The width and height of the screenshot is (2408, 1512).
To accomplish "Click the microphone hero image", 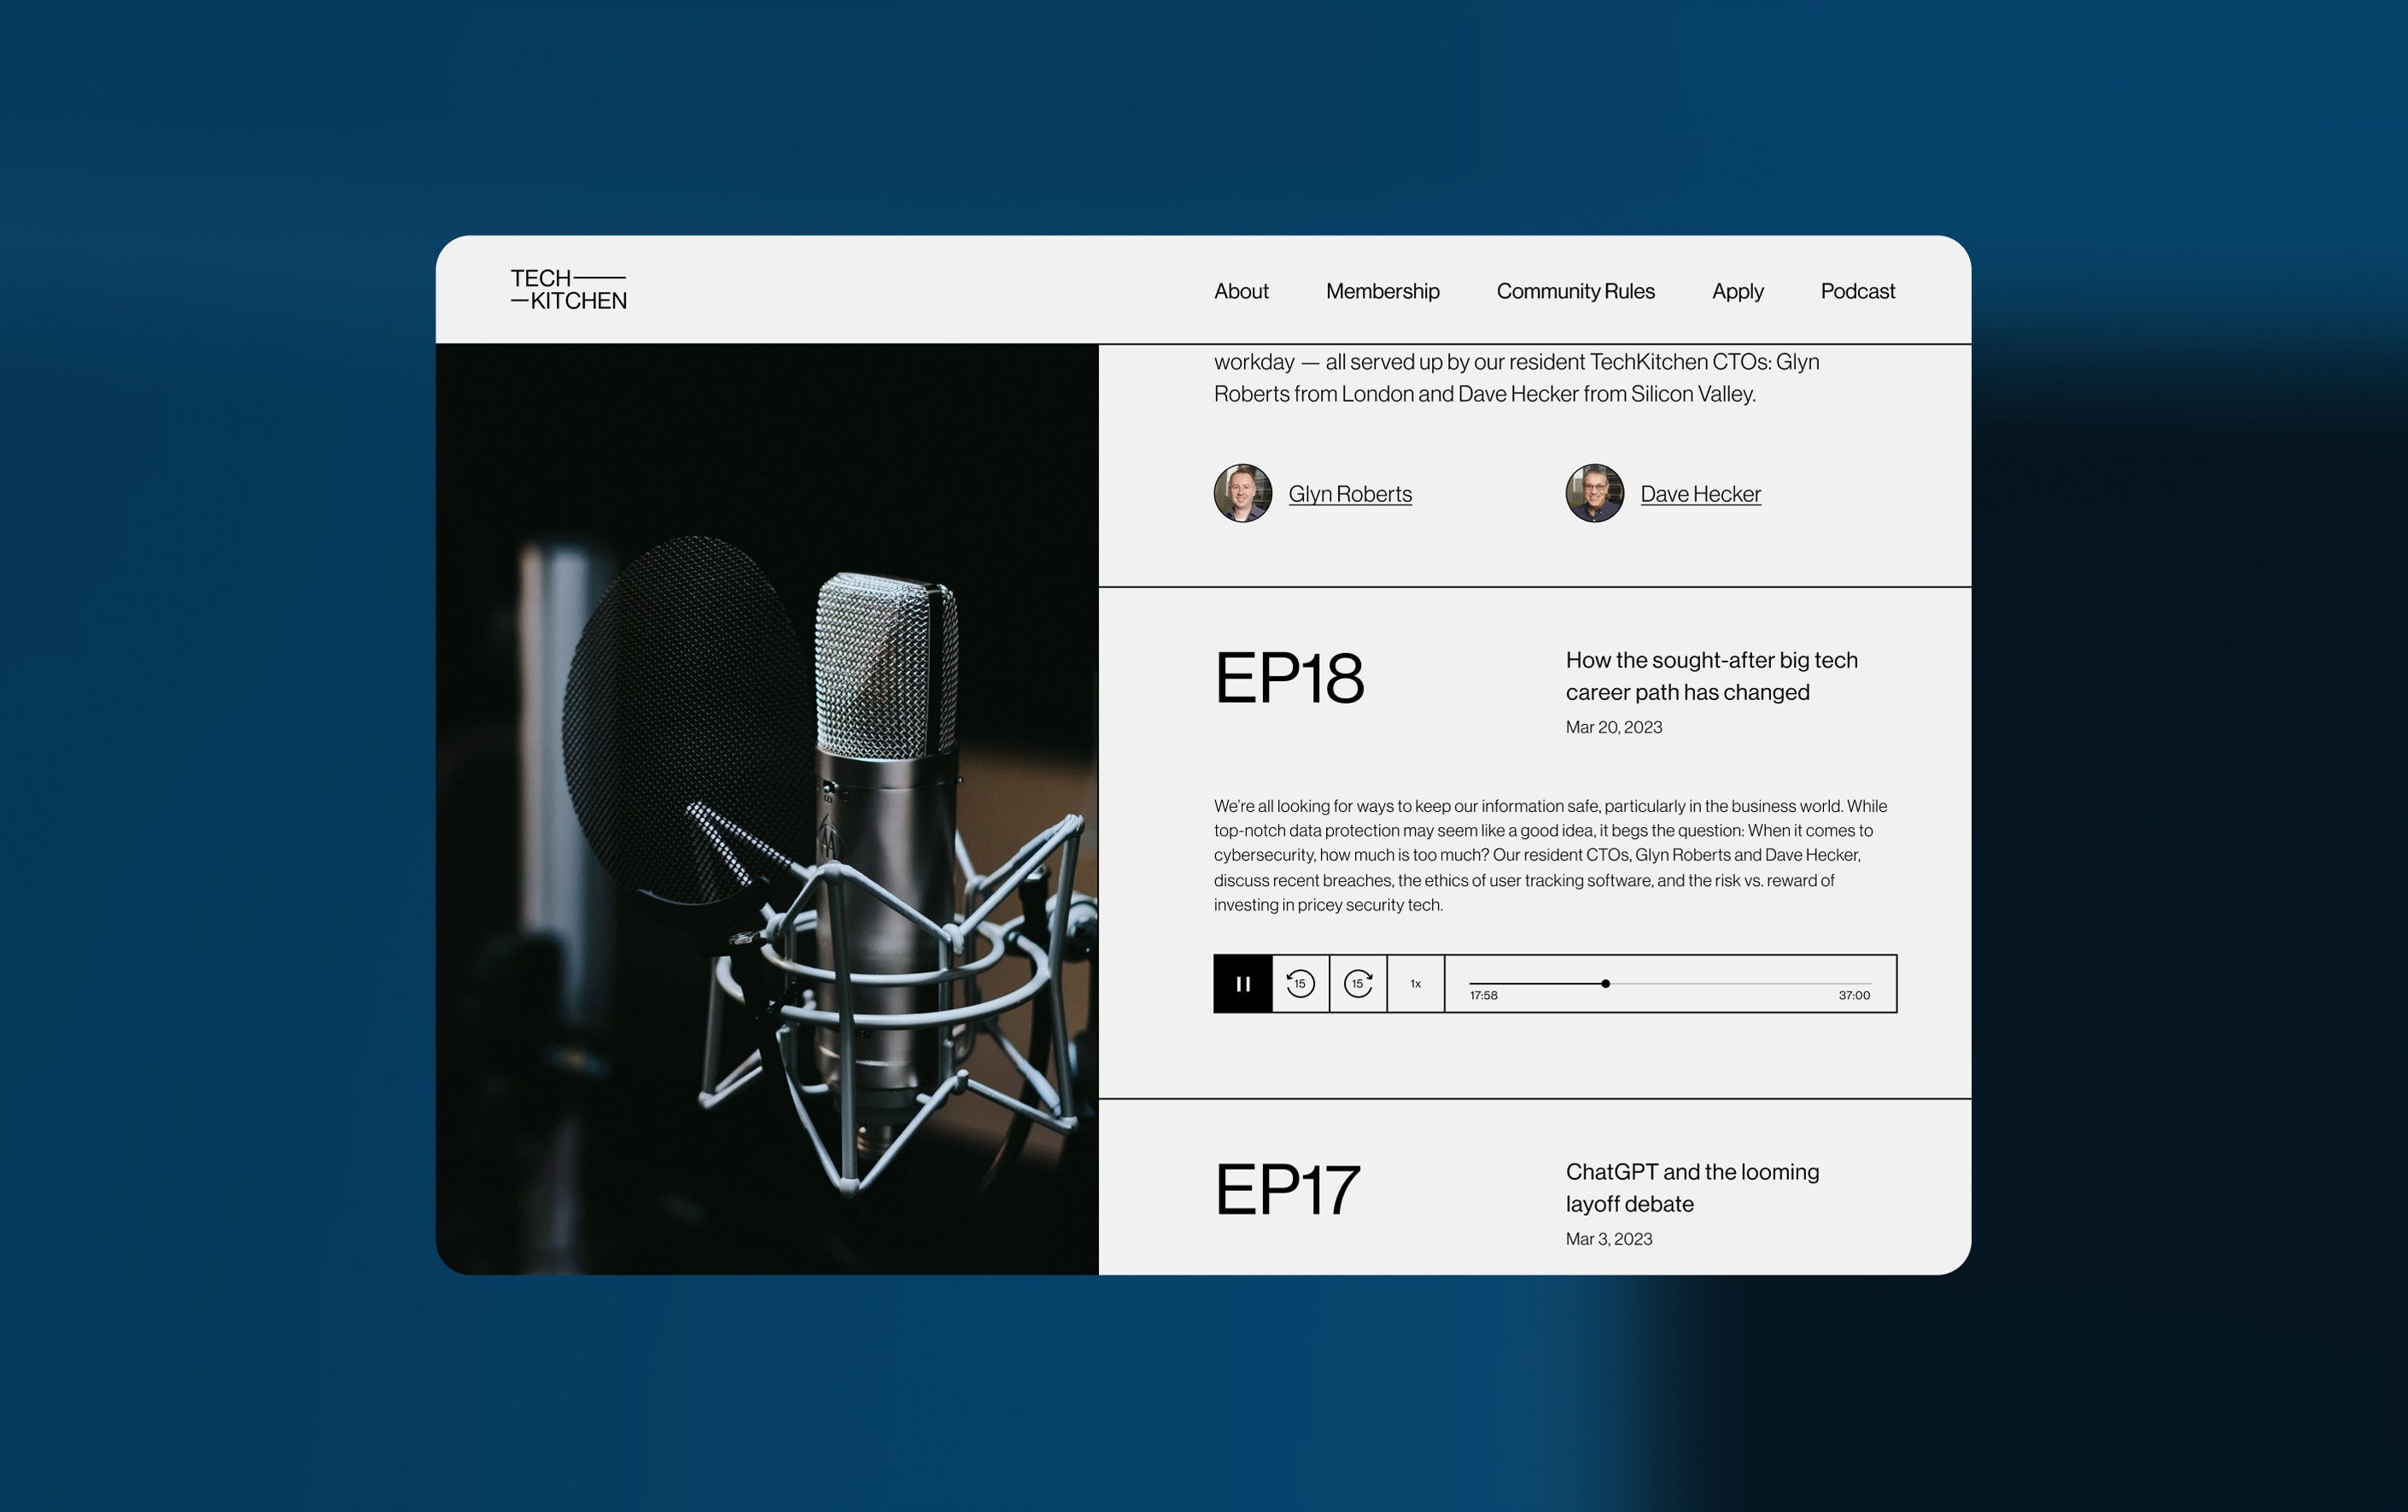I will [767, 808].
